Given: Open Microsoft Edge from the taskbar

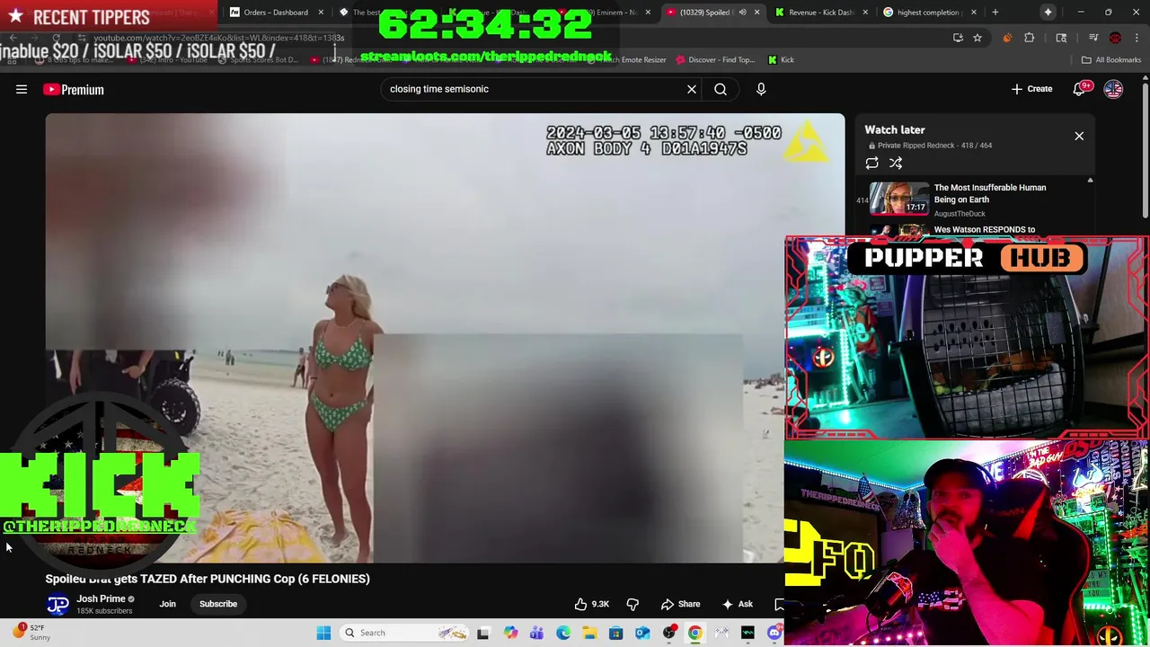Looking at the screenshot, I should click(563, 633).
